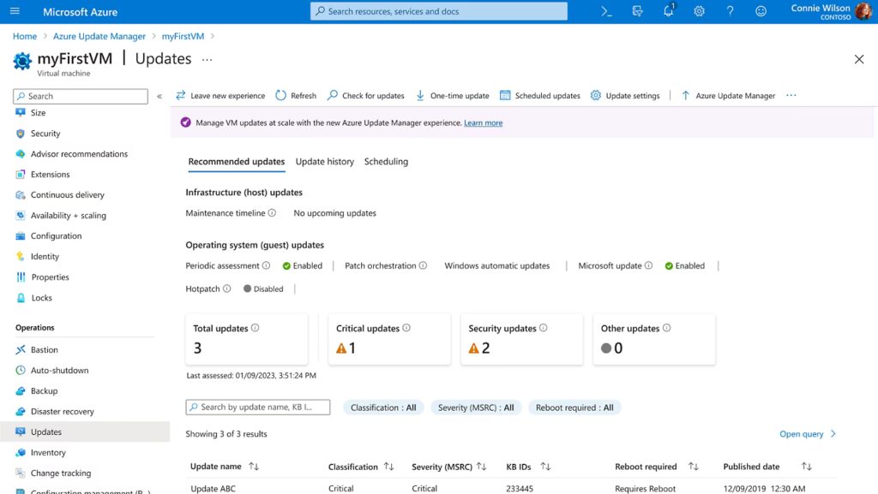Open the feedback smiley icon
This screenshot has width=878, height=494.
pos(761,11)
